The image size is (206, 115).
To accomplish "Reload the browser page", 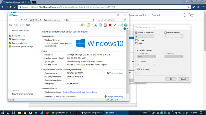I will pos(11,7).
